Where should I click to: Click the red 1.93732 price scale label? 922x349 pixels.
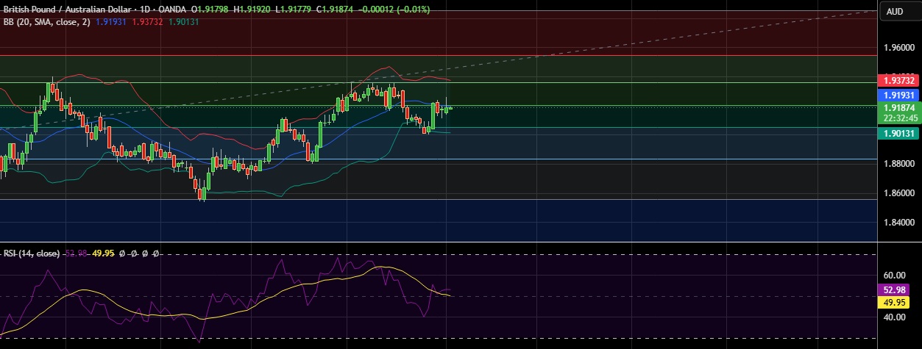[898, 80]
